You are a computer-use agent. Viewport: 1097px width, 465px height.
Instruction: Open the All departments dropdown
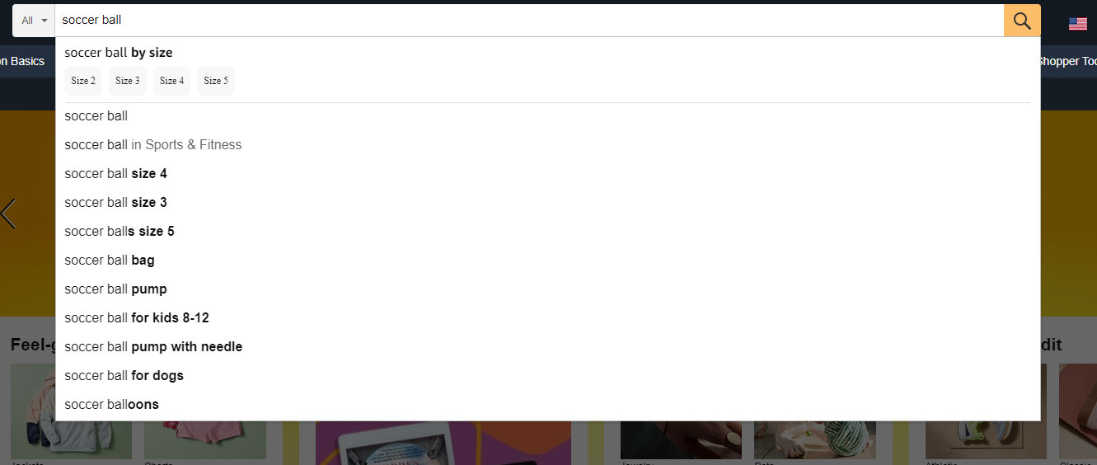click(34, 21)
